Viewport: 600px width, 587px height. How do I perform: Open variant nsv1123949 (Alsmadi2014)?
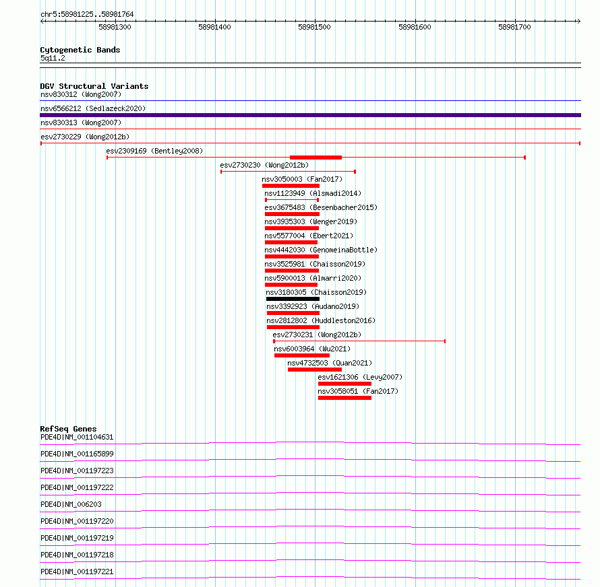click(x=313, y=193)
